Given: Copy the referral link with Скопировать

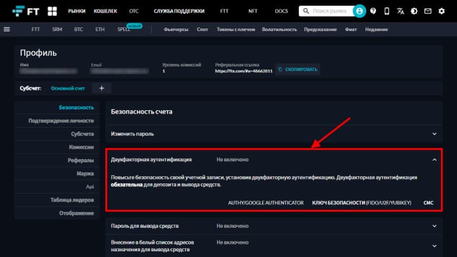Looking at the screenshot, I should pyautogui.click(x=298, y=69).
